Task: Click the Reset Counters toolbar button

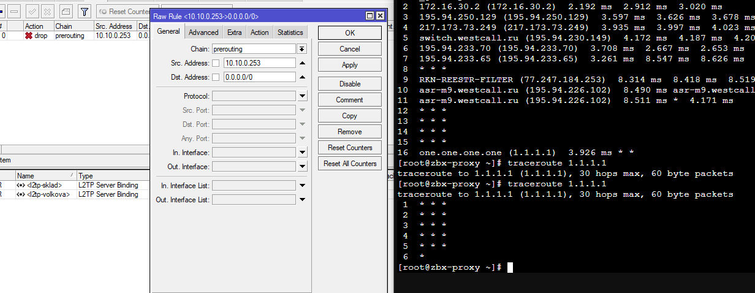Action: point(124,12)
